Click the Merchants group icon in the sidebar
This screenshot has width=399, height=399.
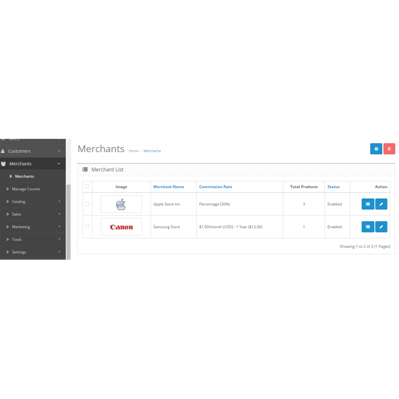(4, 164)
